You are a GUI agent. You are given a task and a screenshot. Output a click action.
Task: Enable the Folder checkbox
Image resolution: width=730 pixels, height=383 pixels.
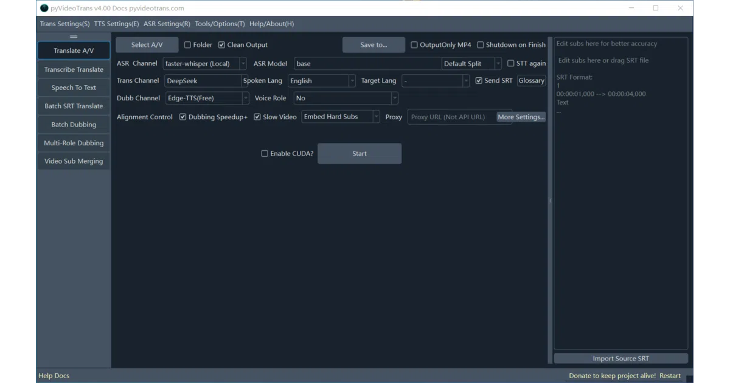tap(187, 45)
